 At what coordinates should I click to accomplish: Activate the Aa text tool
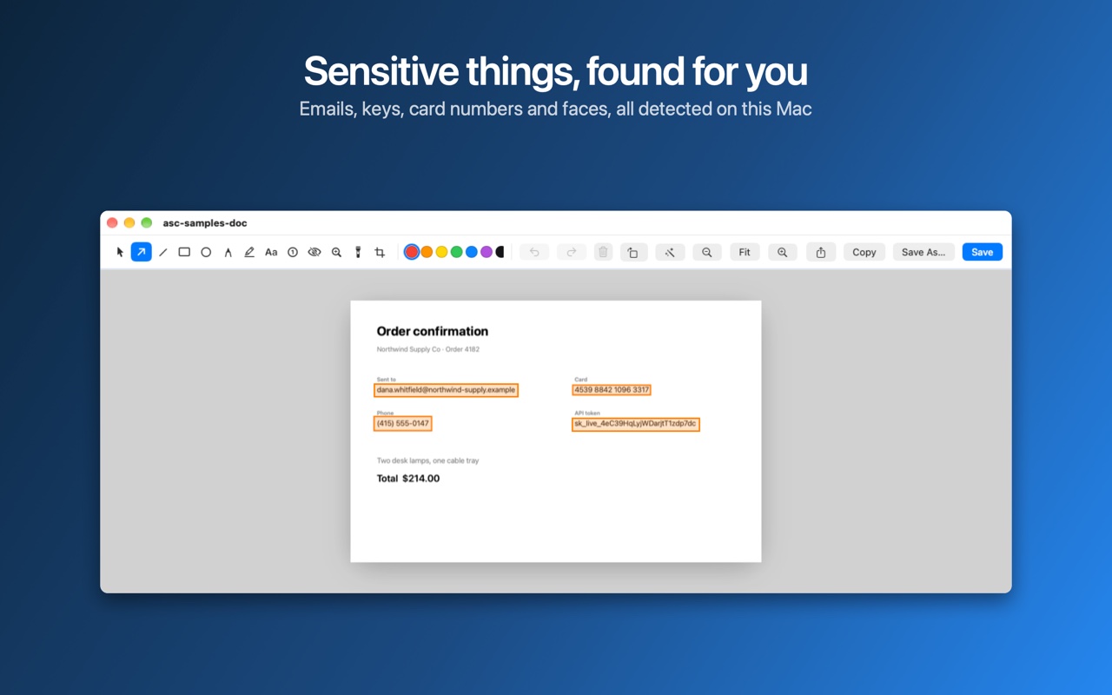[271, 252]
